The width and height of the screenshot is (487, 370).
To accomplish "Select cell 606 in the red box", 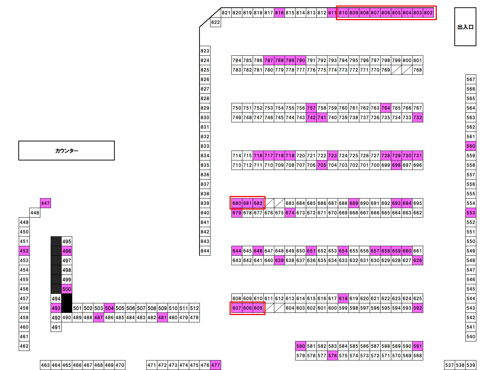I will (248, 308).
